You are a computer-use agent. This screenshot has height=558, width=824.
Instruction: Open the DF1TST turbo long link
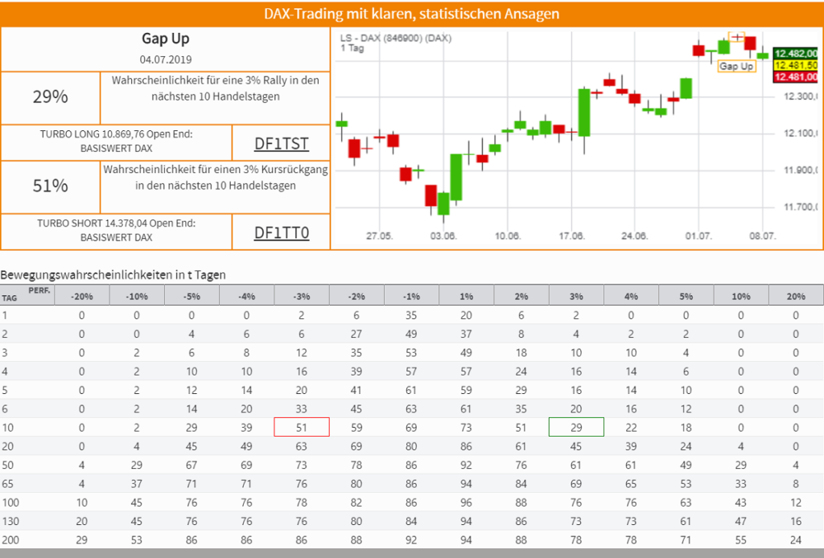tap(281, 143)
